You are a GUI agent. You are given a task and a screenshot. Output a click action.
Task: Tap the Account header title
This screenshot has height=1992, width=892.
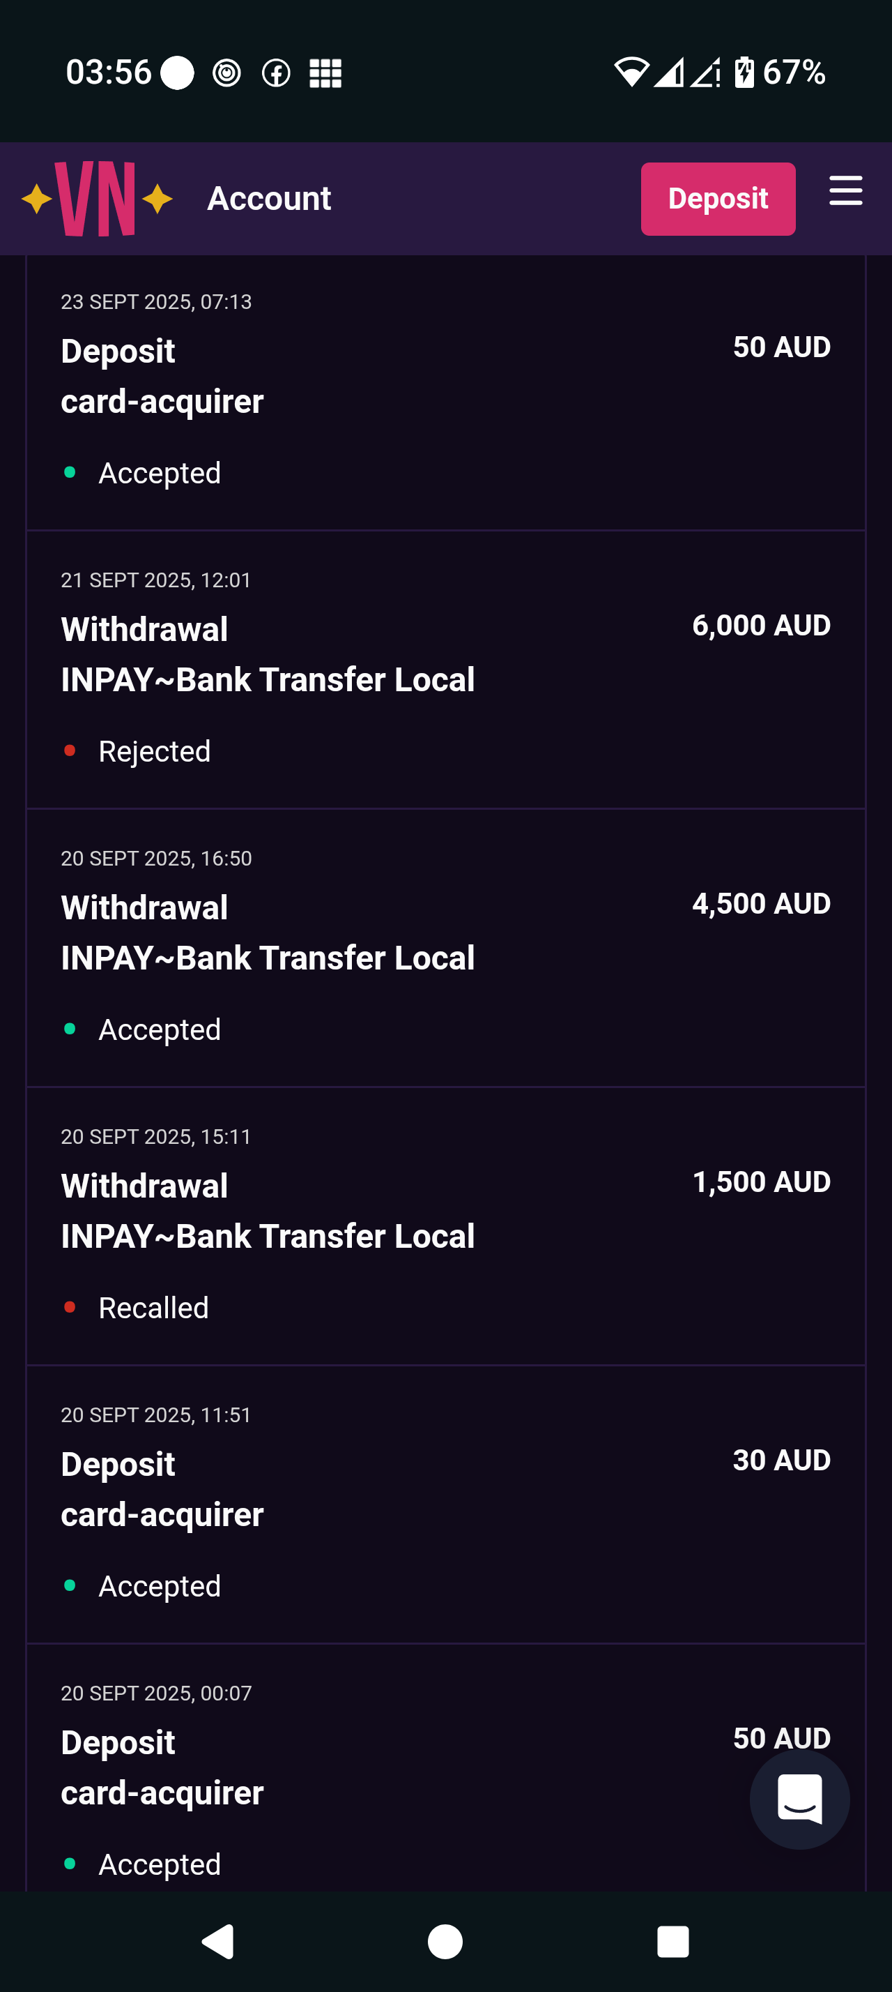(x=269, y=199)
